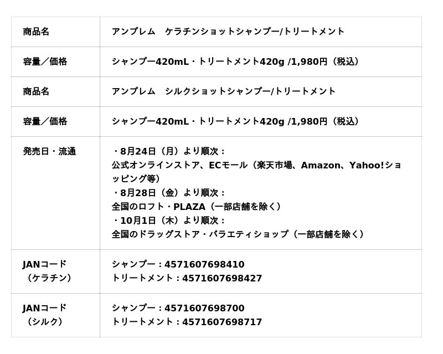443x354 pixels.
Task: Click the JANコード（シルク）label
Action: point(44,315)
